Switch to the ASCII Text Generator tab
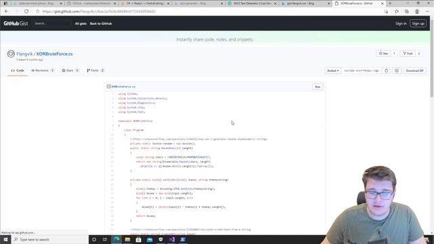 (x=252, y=3)
